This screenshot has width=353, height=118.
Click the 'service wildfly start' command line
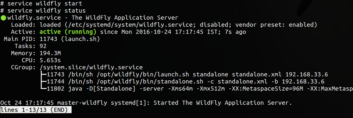[x=41, y=4]
